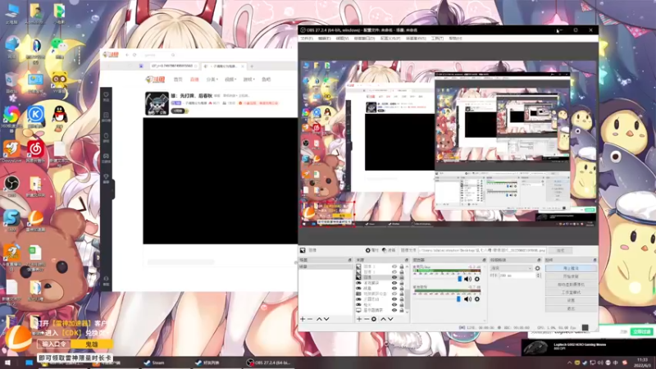Mute the Desktop Audio channel
This screenshot has height=369, width=656.
pos(467,299)
